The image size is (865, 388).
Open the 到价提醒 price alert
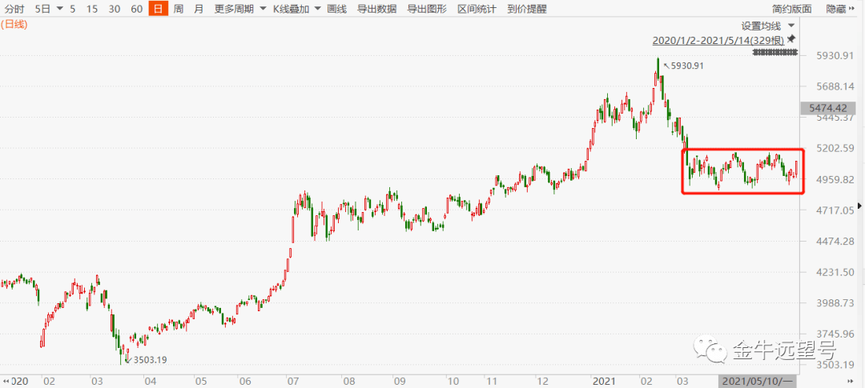click(x=526, y=9)
